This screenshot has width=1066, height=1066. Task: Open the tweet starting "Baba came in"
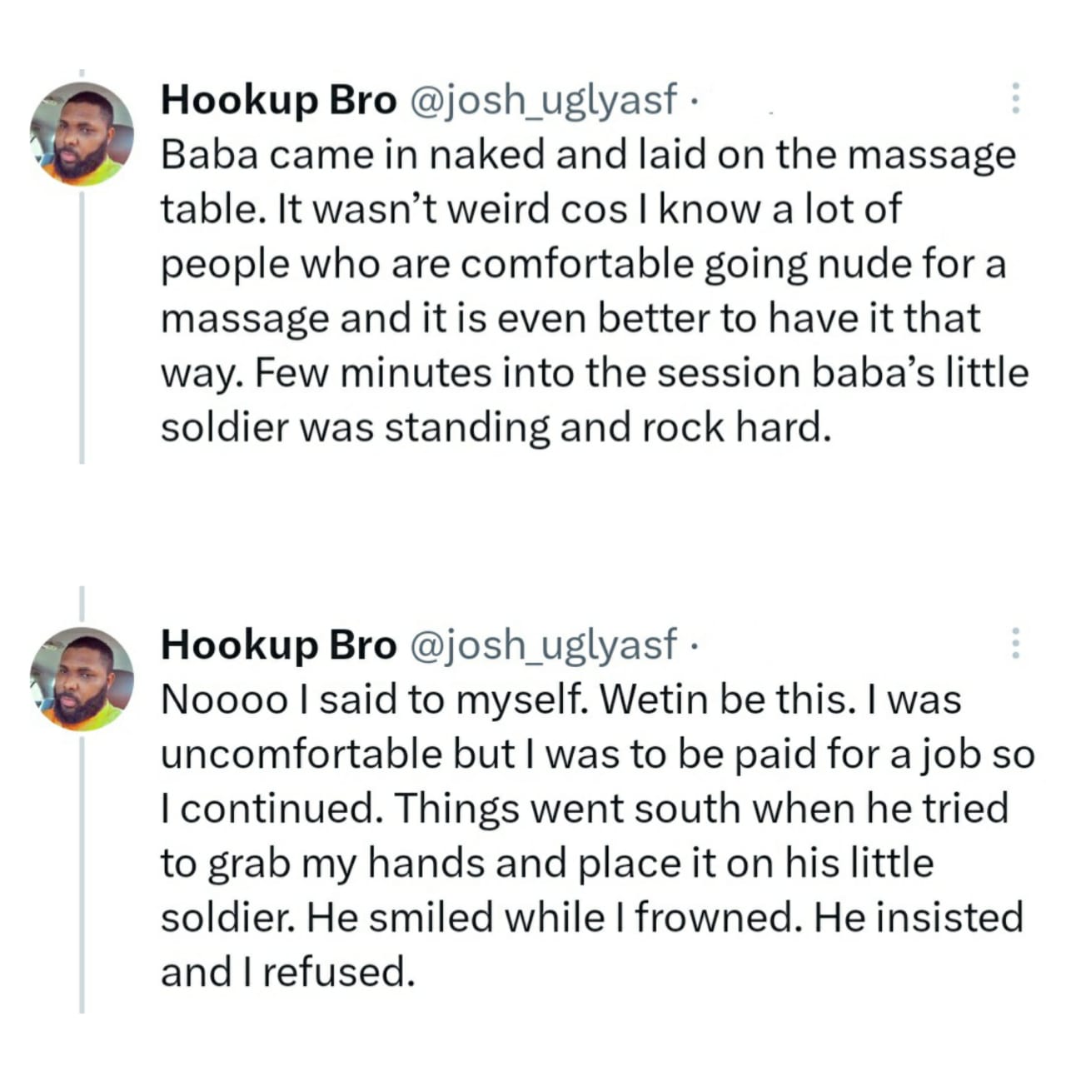[583, 291]
